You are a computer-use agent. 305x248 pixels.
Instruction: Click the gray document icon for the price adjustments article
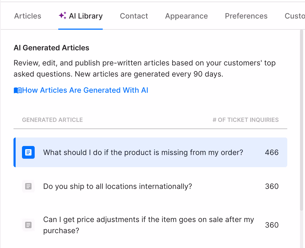(28, 225)
